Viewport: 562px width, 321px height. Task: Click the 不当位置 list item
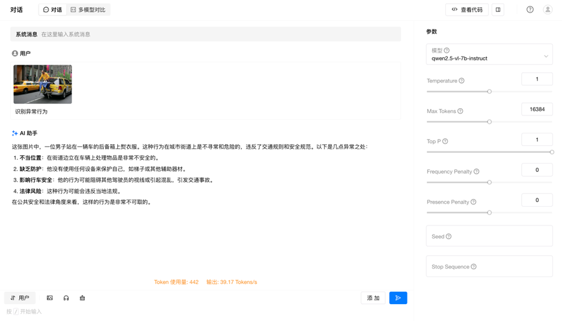[86, 157]
